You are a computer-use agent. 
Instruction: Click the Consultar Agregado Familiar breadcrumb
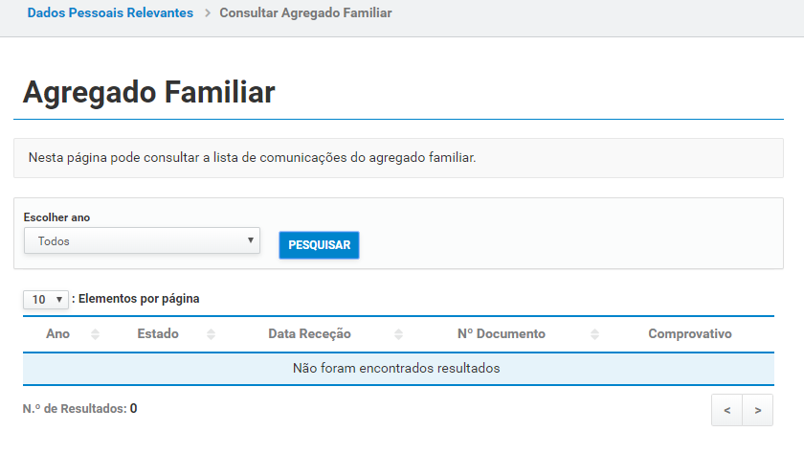pos(305,13)
